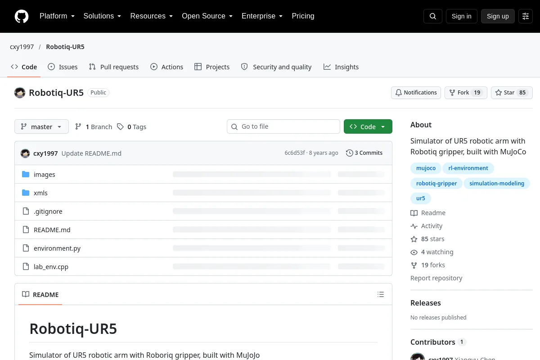Screen dimensions: 540x360
Task: Expand the Enterprise menu
Action: (x=262, y=16)
